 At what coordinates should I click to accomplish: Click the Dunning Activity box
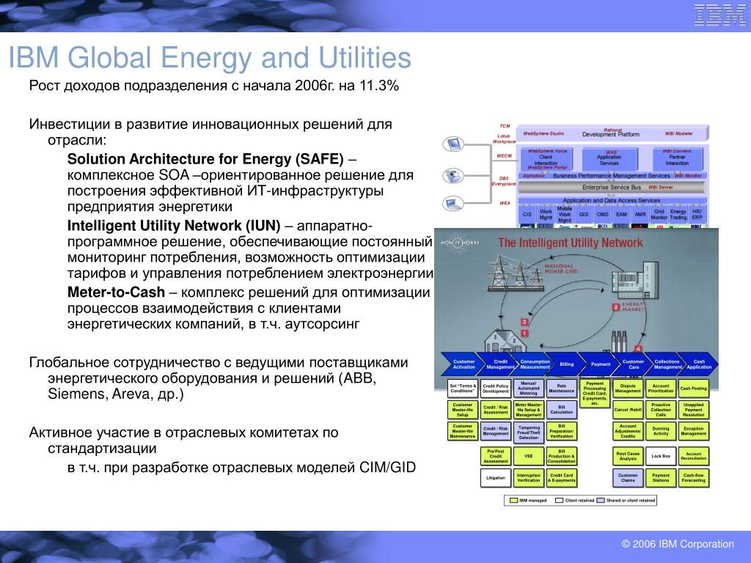click(661, 431)
